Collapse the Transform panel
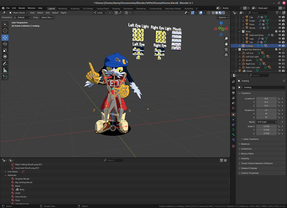The image size is (287, 208). (246, 93)
